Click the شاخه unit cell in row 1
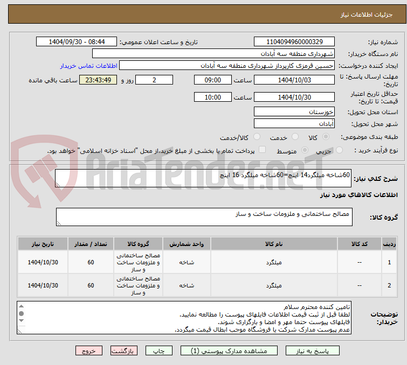This screenshot has width=407, height=365. click(x=187, y=262)
